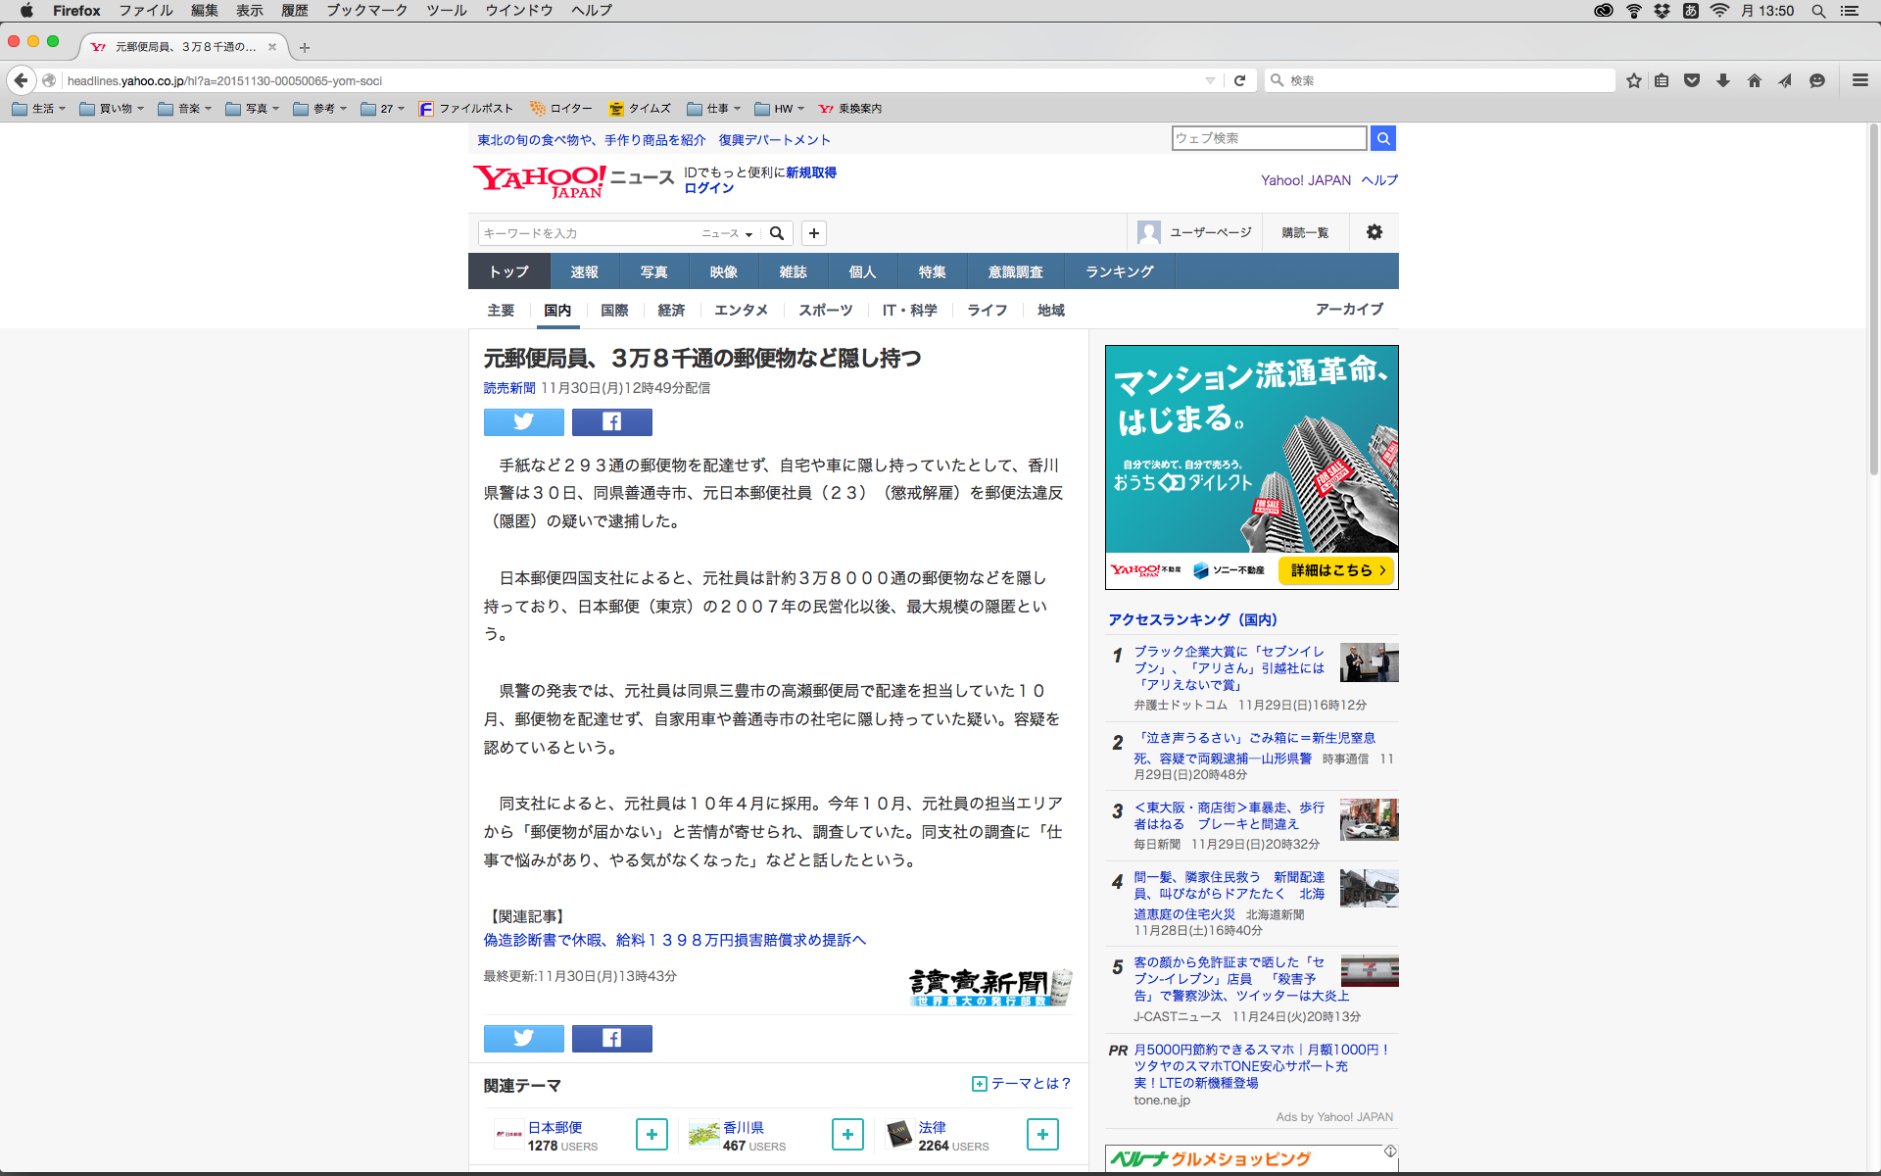Click the Firefox home icon
Image resolution: width=1881 pixels, height=1176 pixels.
coord(1754,80)
